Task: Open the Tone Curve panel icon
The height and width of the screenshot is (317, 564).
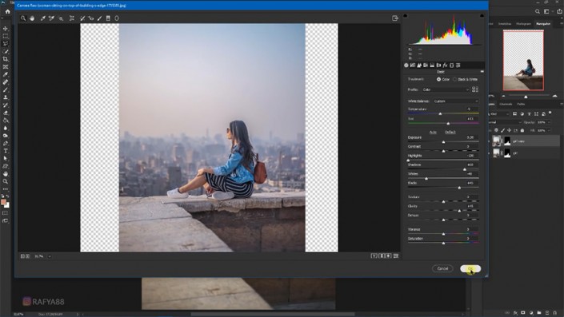Action: click(x=413, y=65)
